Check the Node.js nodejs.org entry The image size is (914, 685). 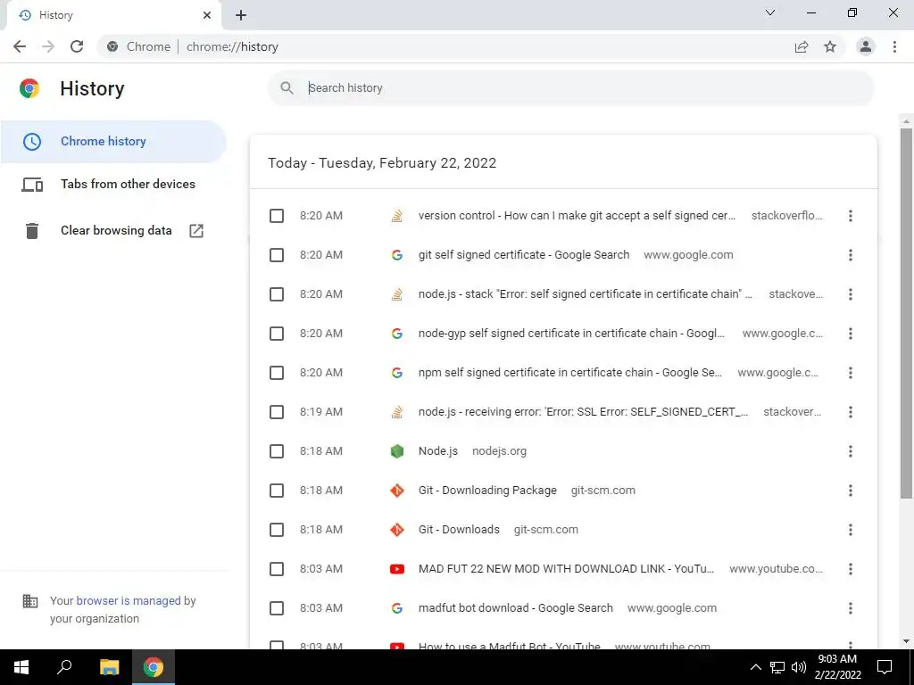coord(277,451)
